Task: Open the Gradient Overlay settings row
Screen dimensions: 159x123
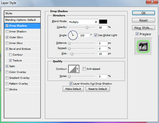Action: coord(22,78)
